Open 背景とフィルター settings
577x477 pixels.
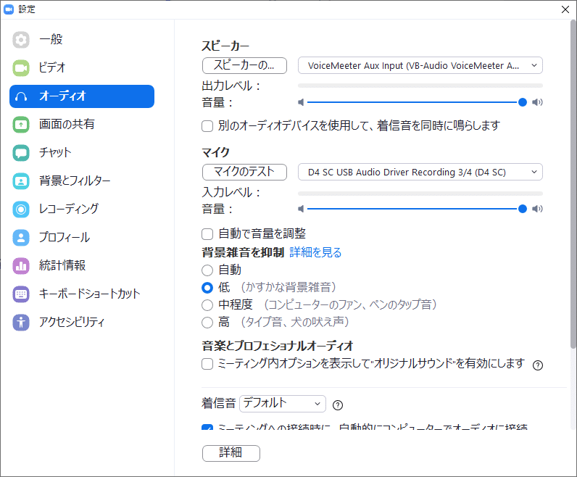tap(82, 181)
